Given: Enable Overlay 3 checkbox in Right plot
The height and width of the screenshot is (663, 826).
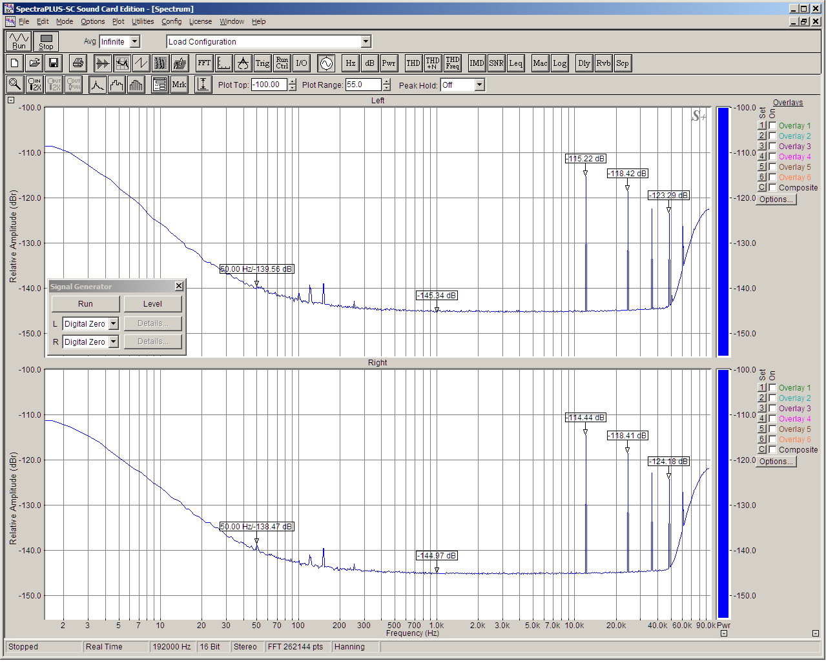Looking at the screenshot, I should click(x=772, y=409).
